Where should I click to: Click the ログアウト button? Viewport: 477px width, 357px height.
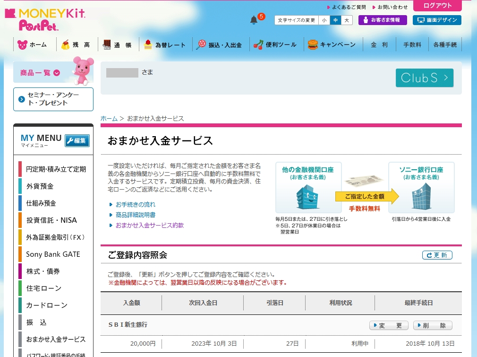[437, 6]
